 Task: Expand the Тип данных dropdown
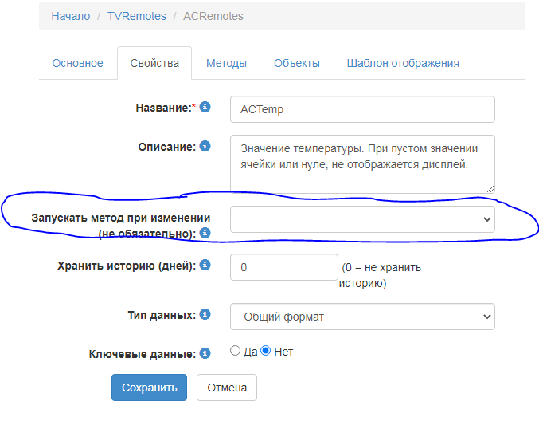click(x=362, y=317)
